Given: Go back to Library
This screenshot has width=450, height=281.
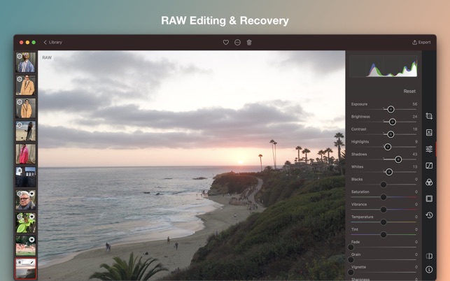Looking at the screenshot, I should 52,43.
